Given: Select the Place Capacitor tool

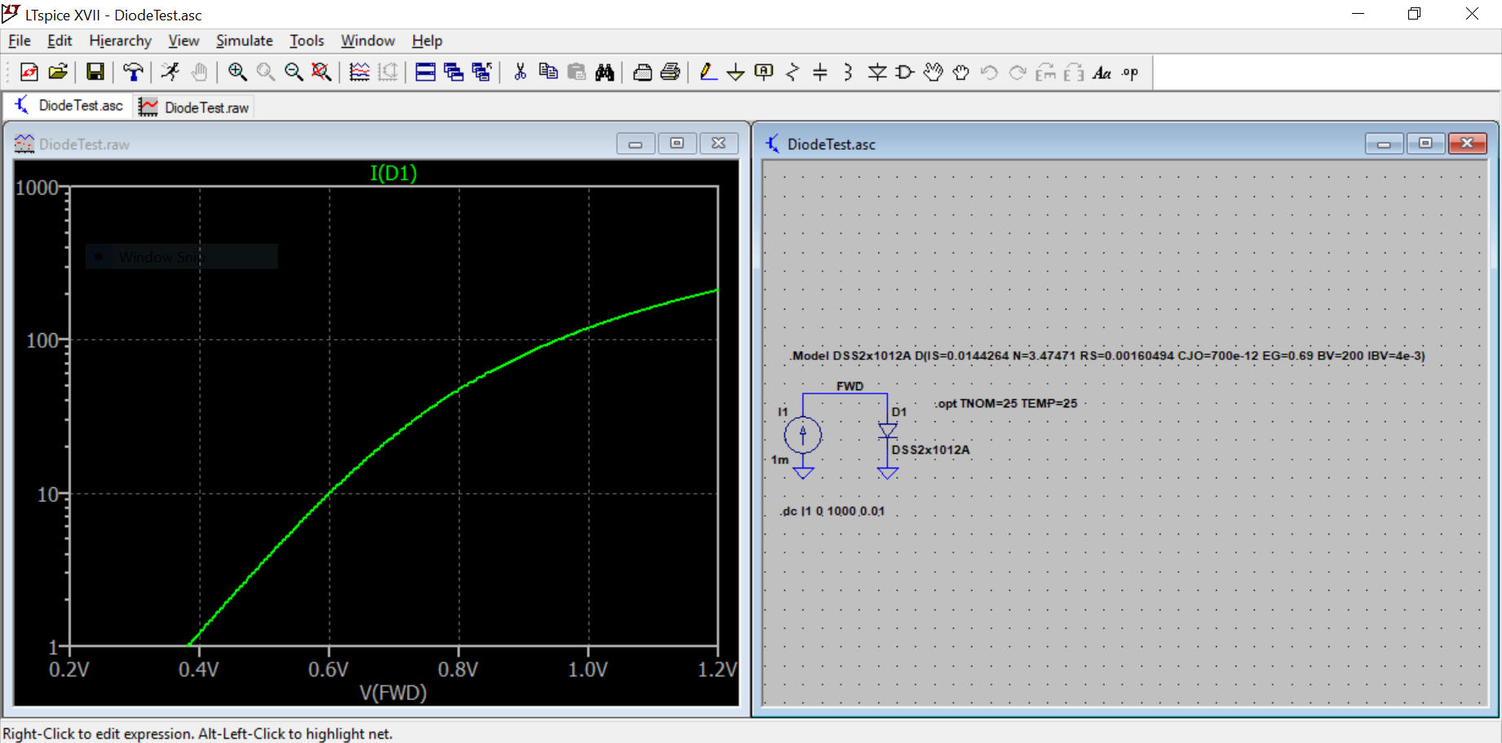Looking at the screenshot, I should (820, 73).
